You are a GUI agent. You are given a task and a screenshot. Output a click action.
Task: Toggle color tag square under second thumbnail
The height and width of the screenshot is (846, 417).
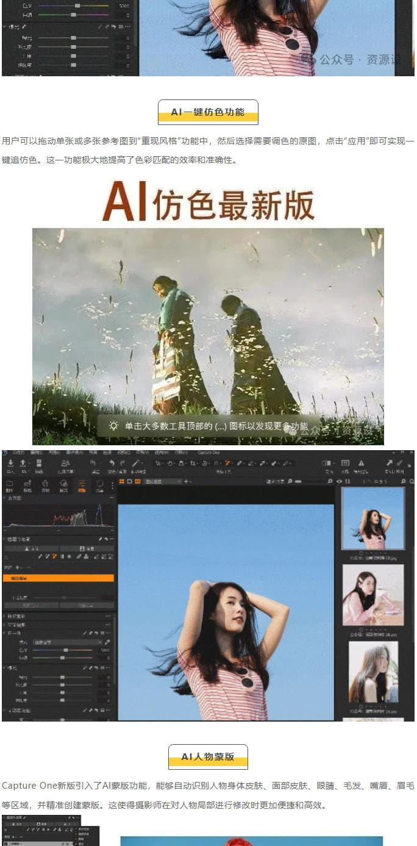click(362, 628)
